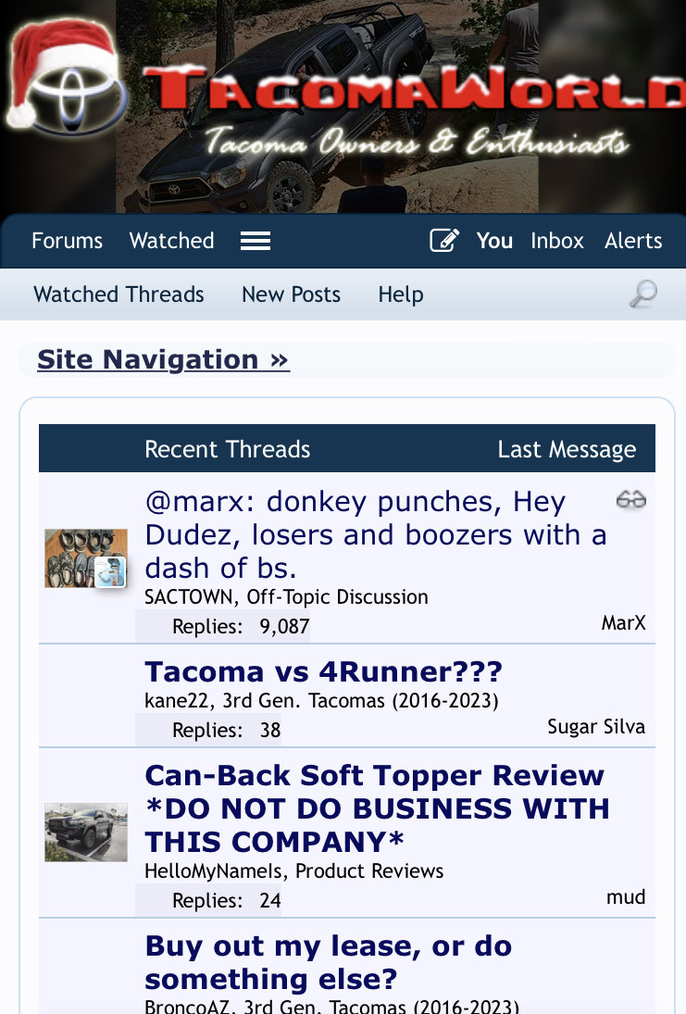Open Buy out my lease thread

pos(329,962)
